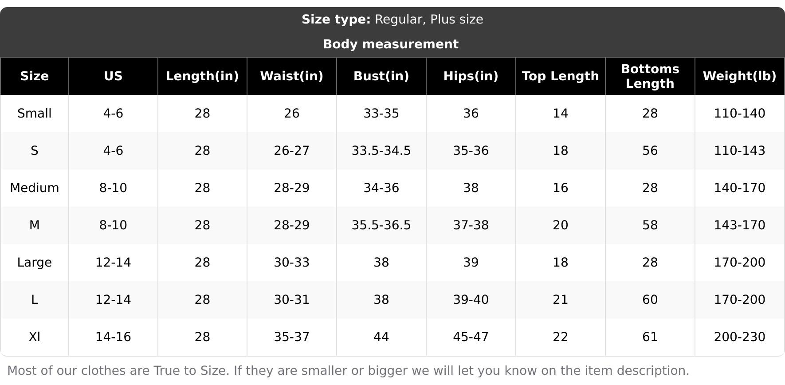Select the Xl size row label

coord(35,337)
